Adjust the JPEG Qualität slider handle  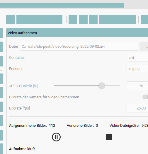pos(102,86)
